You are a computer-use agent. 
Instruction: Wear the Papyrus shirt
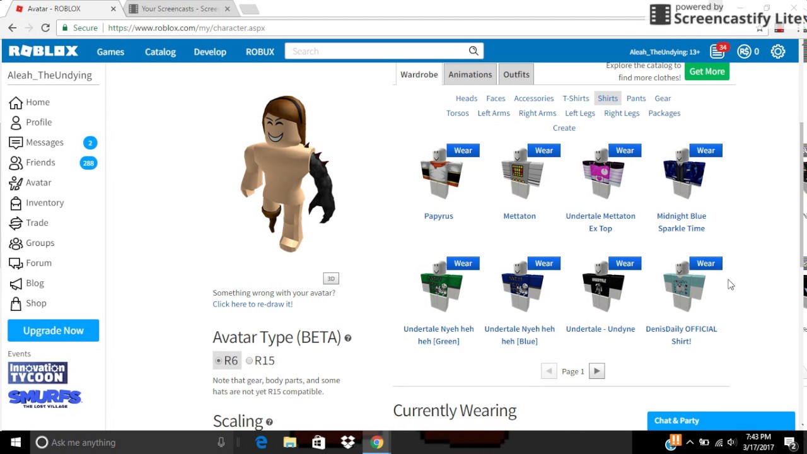tap(463, 150)
